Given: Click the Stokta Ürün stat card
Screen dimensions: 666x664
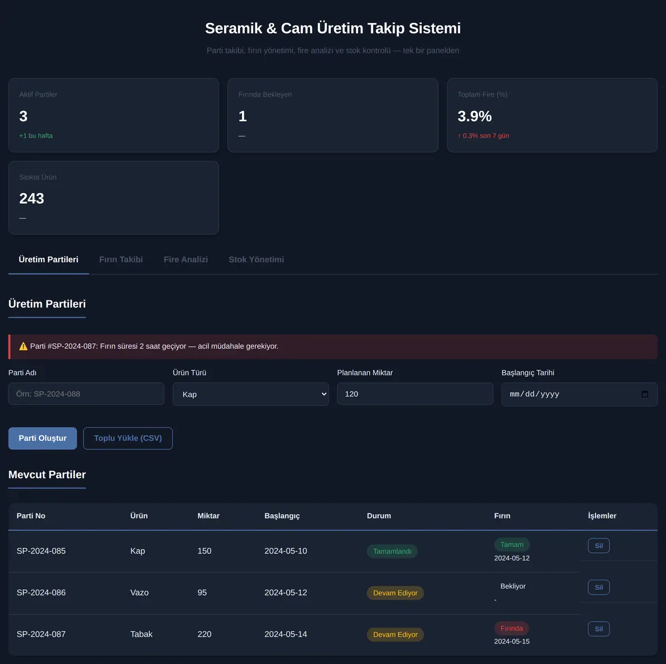Looking at the screenshot, I should click(x=114, y=198).
